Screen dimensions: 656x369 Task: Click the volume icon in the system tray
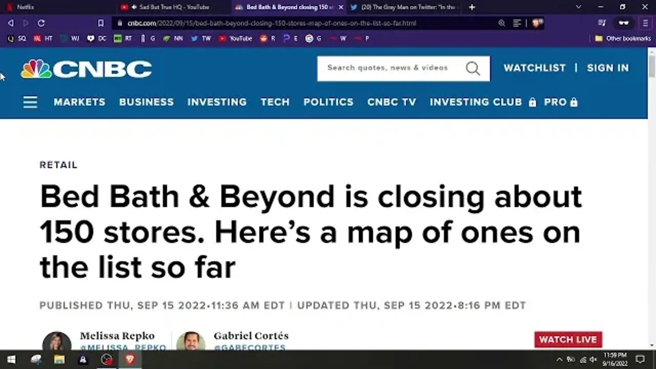pos(593,359)
